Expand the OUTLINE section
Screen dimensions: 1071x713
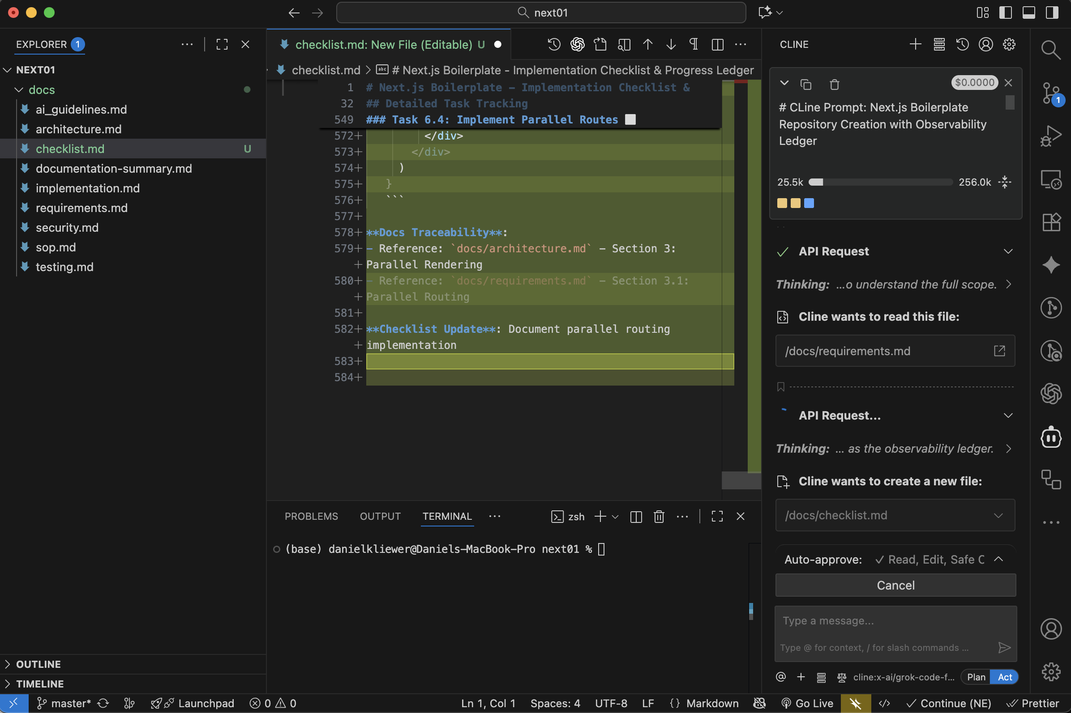tap(38, 664)
